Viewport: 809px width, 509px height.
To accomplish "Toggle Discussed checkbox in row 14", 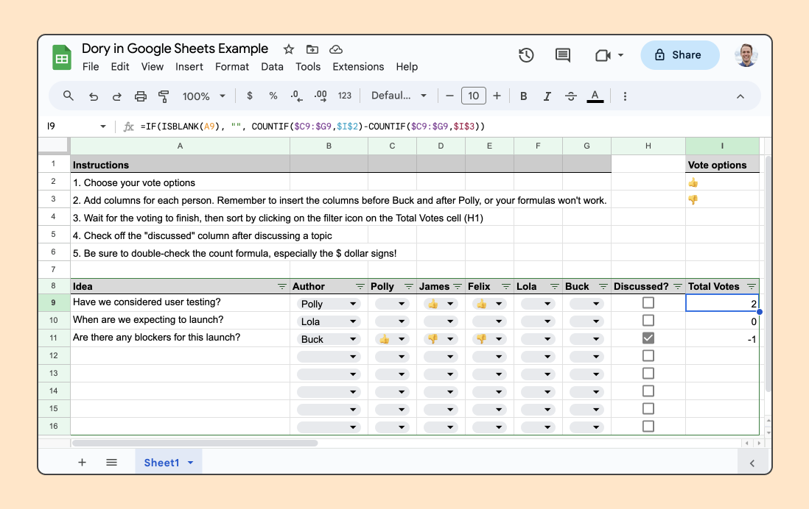I will pyautogui.click(x=648, y=391).
